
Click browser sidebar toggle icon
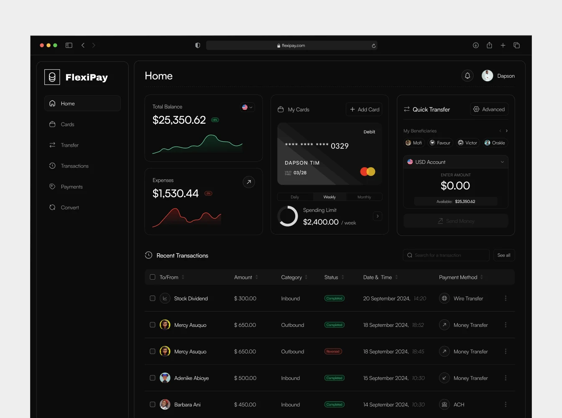pos(69,45)
